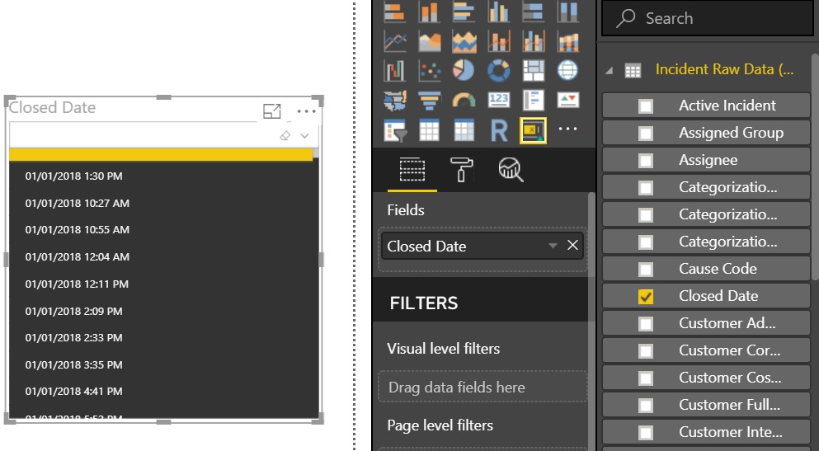Clear selections with the eraser icon
The width and height of the screenshot is (819, 451).
[x=285, y=136]
